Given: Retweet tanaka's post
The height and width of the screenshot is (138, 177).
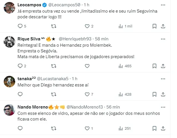Looking at the screenshot, I should coord(53,94).
